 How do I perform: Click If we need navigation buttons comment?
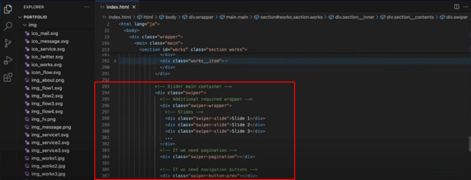point(209,169)
